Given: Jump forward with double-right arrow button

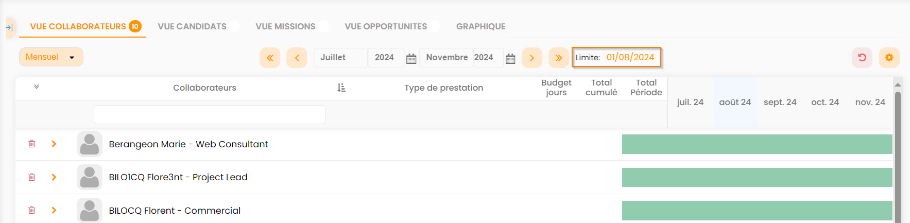Looking at the screenshot, I should coord(558,58).
